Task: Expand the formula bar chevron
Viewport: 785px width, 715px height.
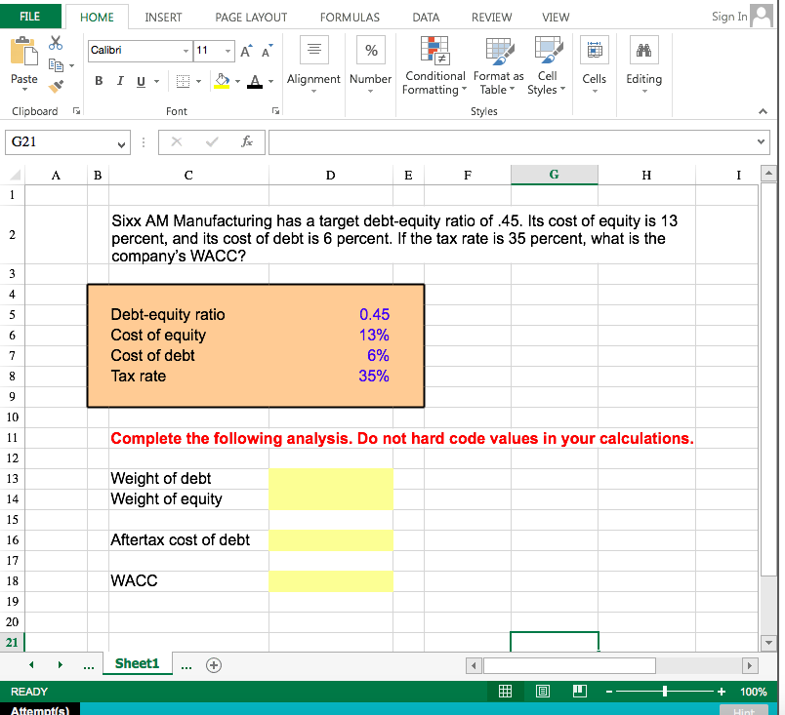Action: 761,141
